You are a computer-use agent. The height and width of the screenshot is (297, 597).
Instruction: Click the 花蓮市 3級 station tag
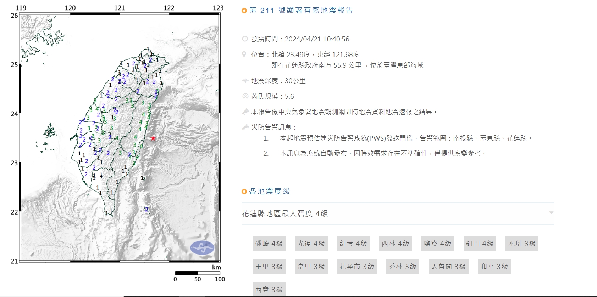[357, 267]
